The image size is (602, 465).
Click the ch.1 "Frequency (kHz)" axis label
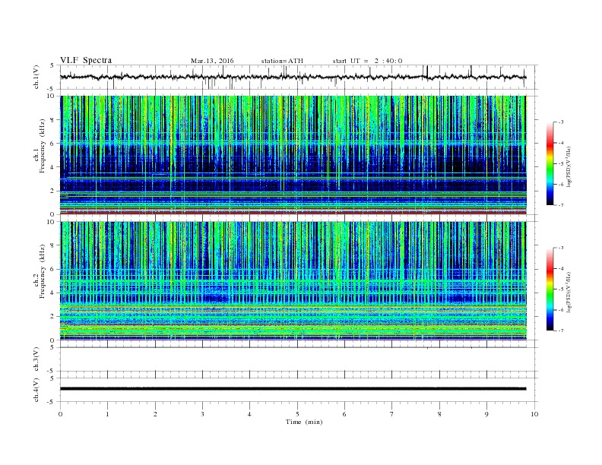[43, 146]
